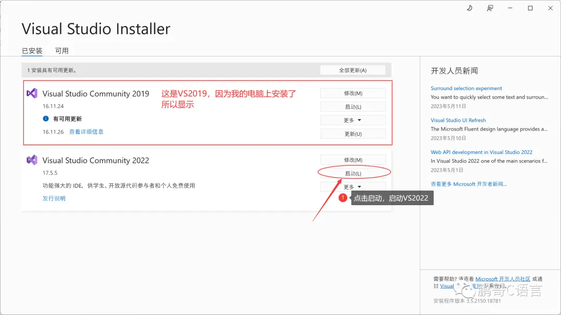The width and height of the screenshot is (561, 315).
Task: Click version number 16.11.24
Action: click(53, 106)
